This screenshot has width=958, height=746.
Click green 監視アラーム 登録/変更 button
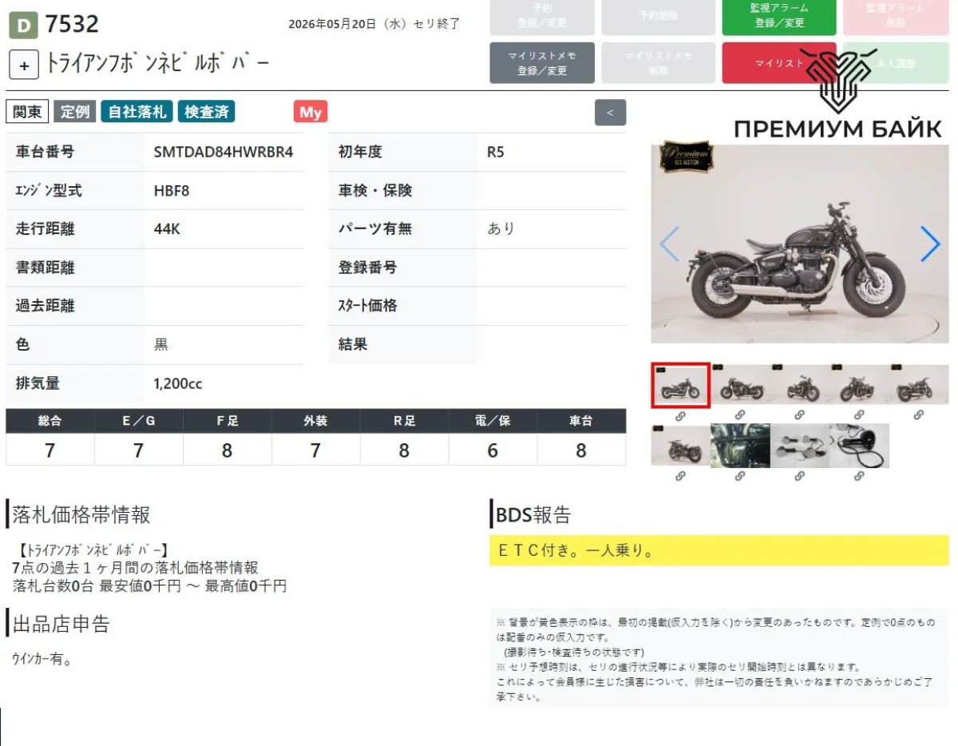[779, 16]
